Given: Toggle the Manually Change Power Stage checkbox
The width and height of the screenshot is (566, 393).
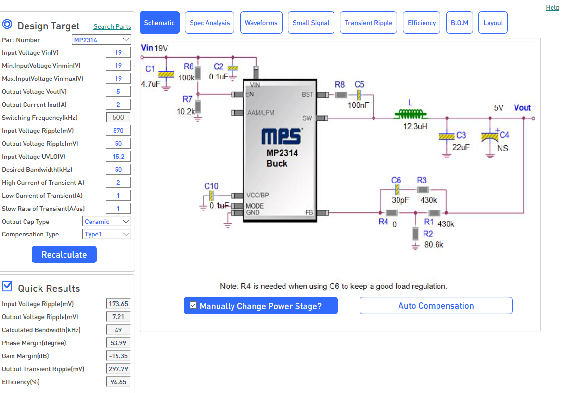Looking at the screenshot, I should pos(193,305).
